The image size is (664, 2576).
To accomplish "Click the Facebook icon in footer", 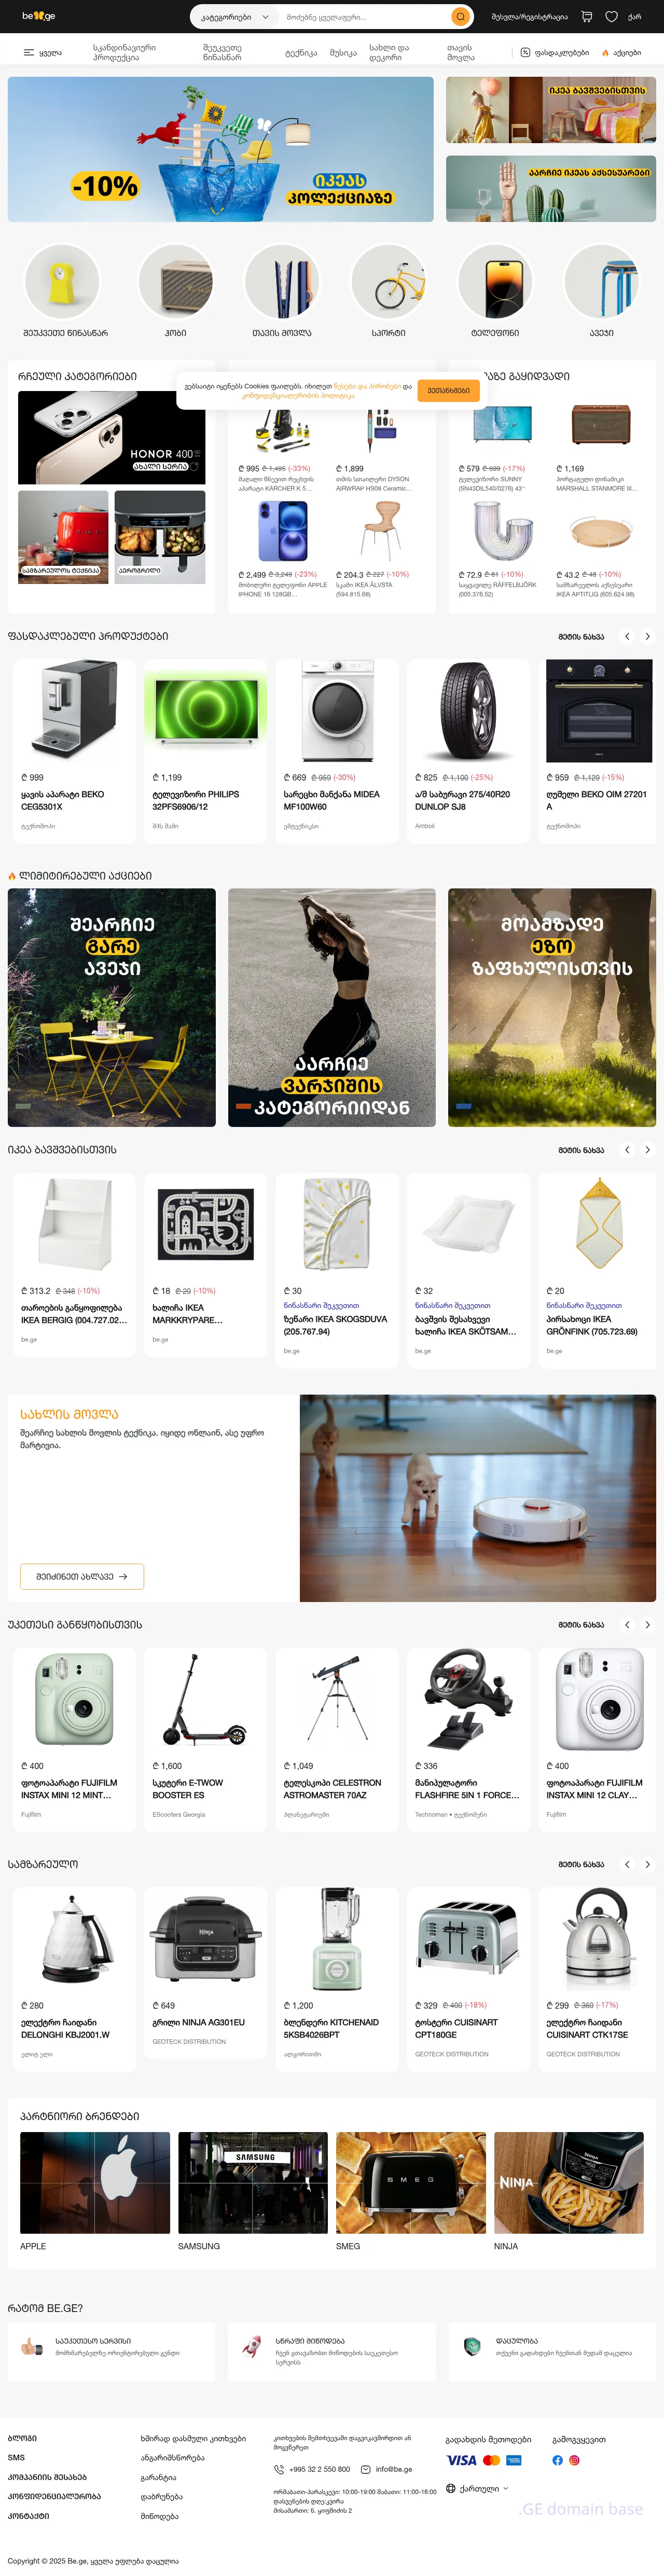I will click(557, 2460).
